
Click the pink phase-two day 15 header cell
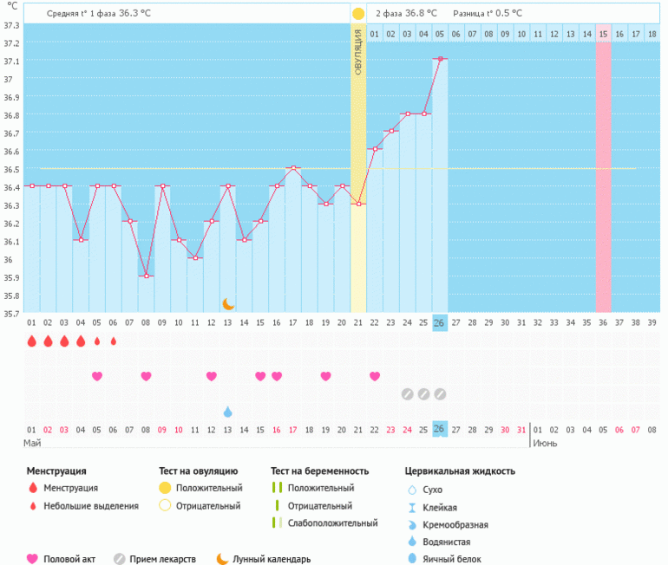point(603,34)
